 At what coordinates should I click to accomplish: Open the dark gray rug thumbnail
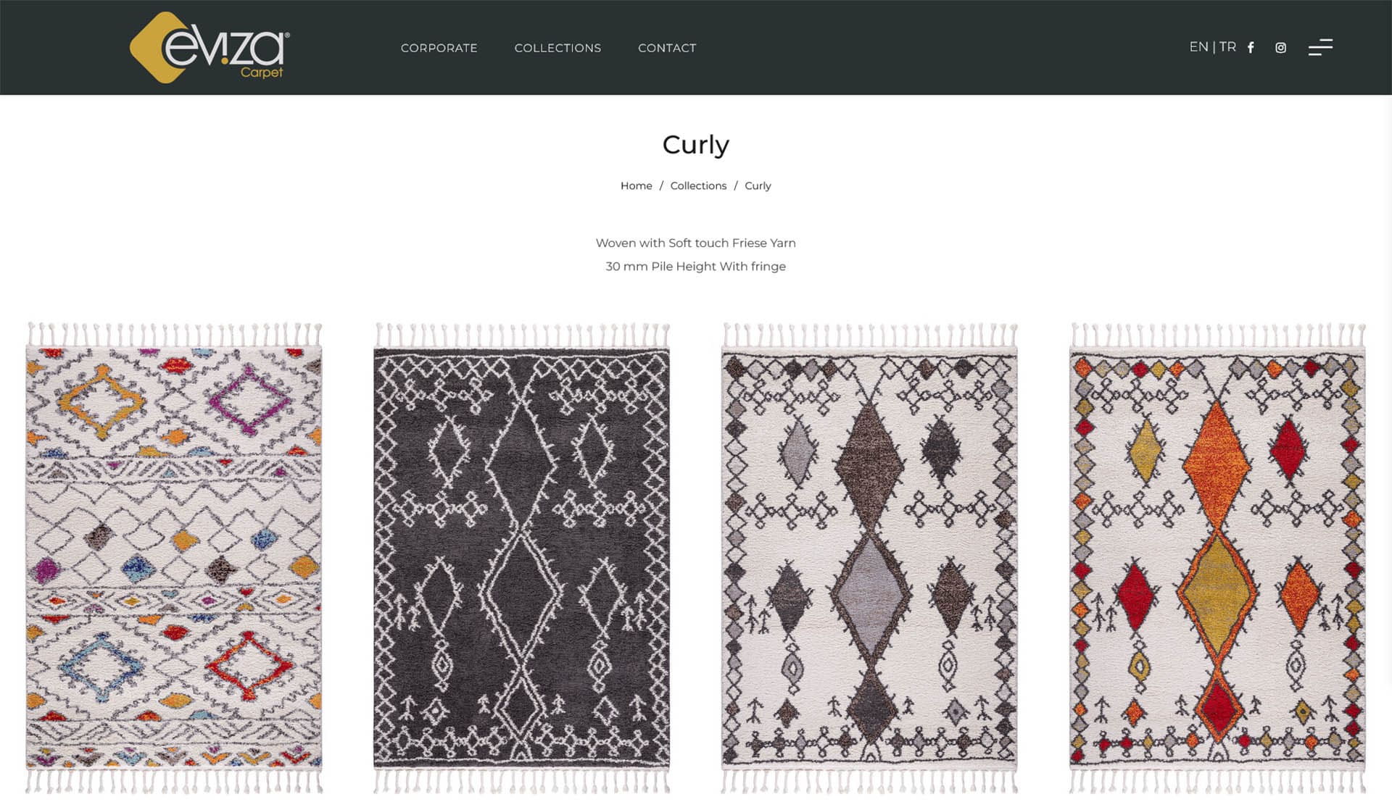521,558
